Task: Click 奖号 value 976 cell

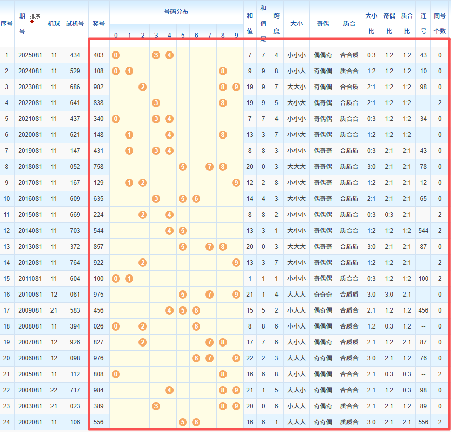Action: pos(98,358)
